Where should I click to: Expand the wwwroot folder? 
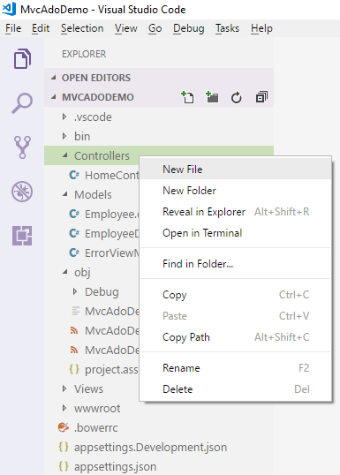(64, 409)
